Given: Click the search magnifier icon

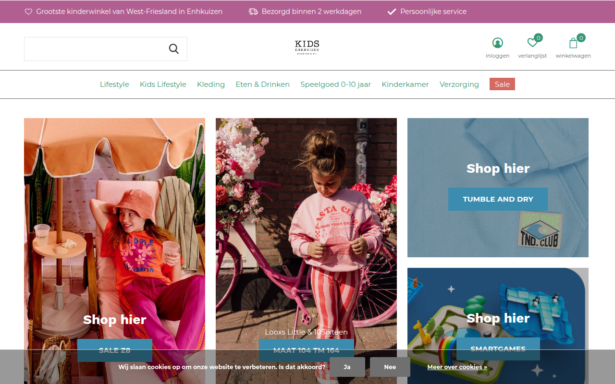Looking at the screenshot, I should click(173, 49).
